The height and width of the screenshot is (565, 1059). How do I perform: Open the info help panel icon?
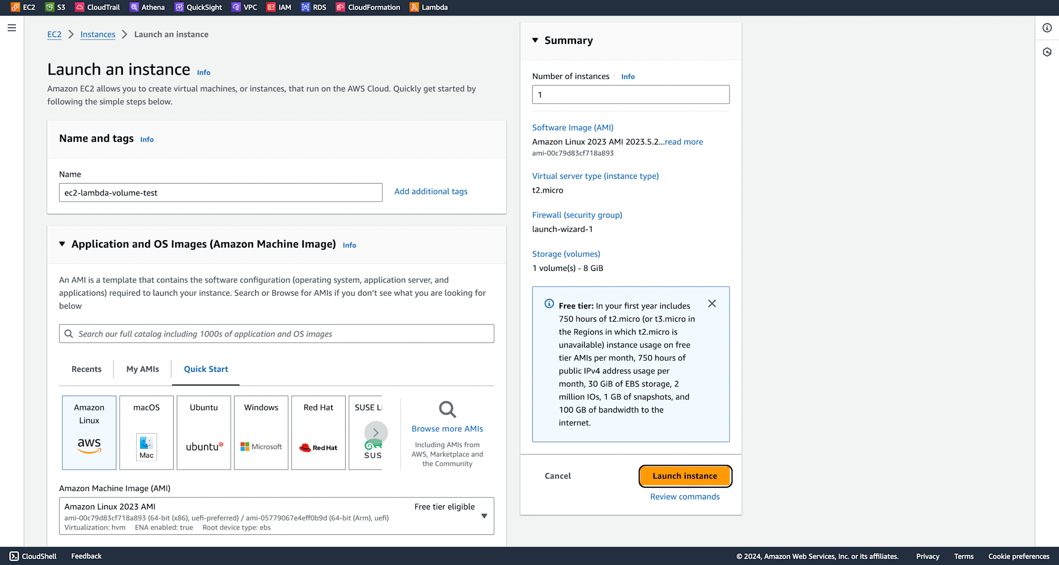click(x=1047, y=28)
